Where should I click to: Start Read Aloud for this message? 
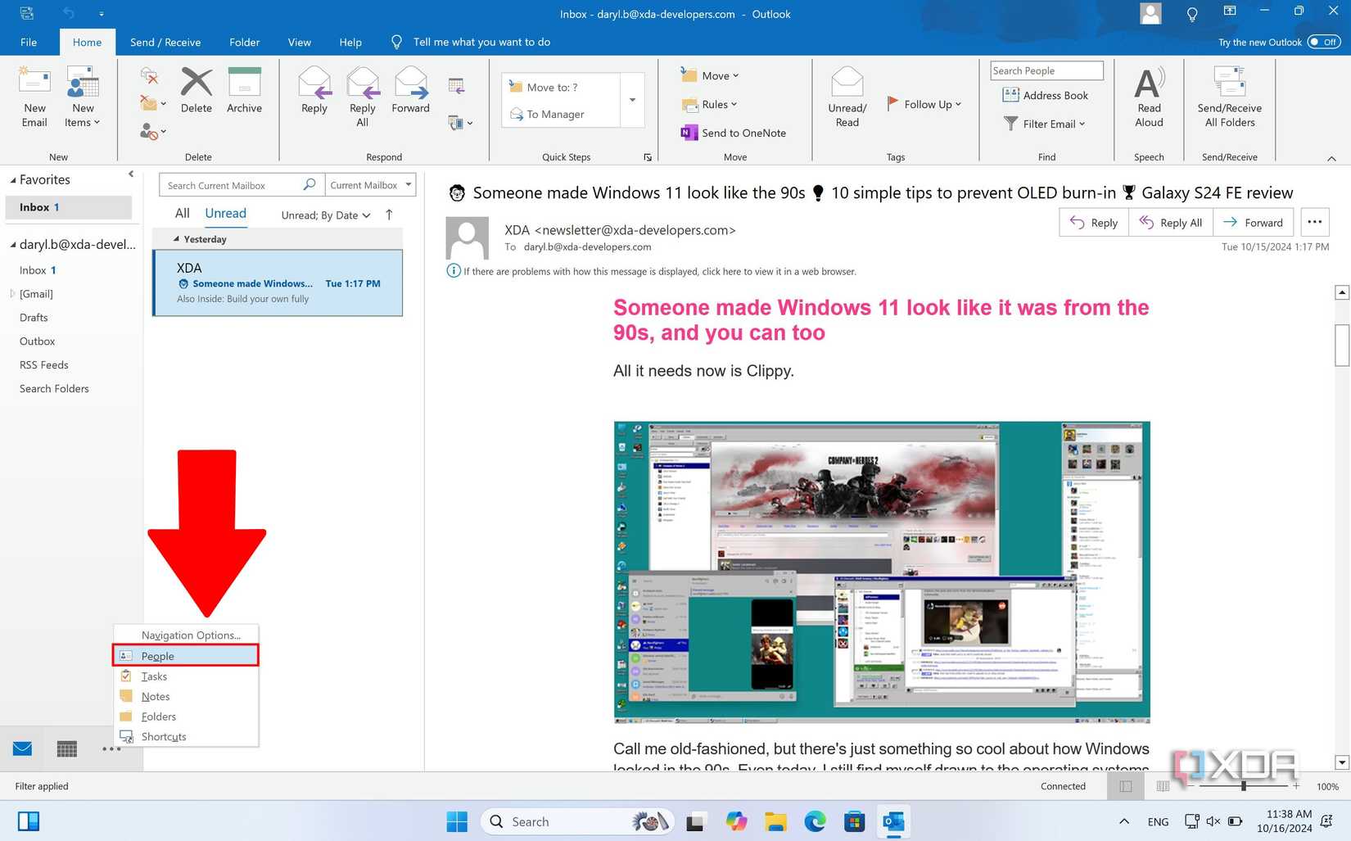(1149, 97)
